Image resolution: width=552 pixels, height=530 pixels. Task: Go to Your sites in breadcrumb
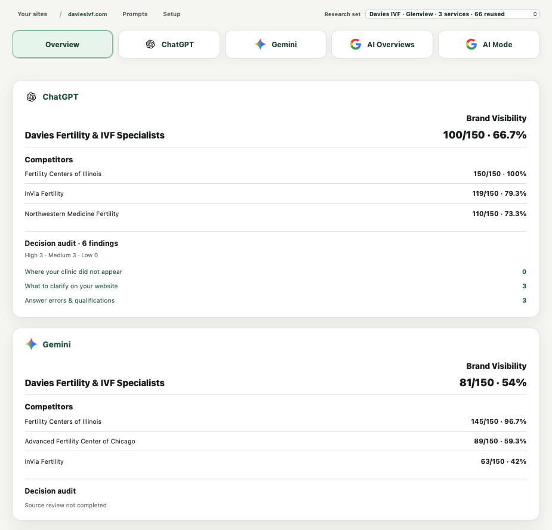pos(32,14)
